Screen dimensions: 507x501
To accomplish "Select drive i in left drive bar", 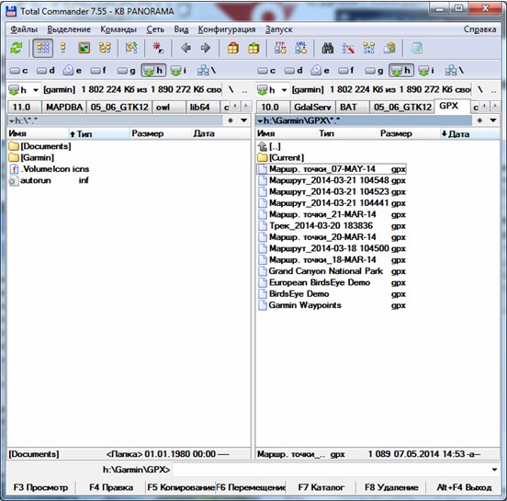I will [x=178, y=70].
